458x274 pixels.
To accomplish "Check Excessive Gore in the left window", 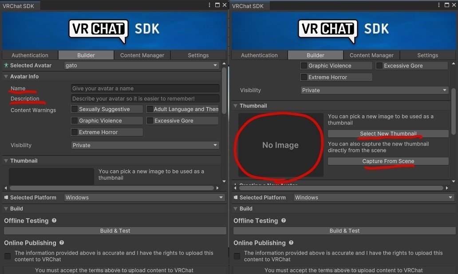I will [150, 121].
